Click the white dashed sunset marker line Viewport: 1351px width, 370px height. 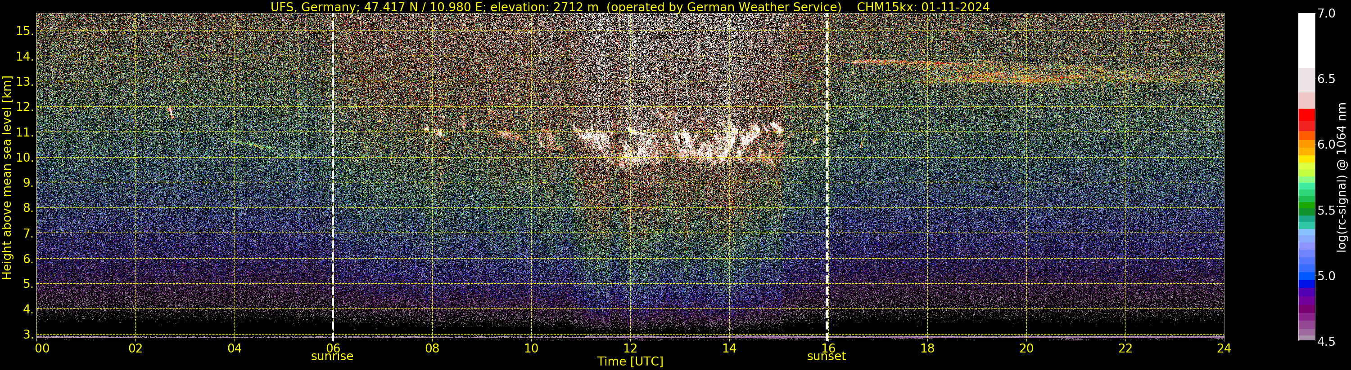(x=827, y=177)
